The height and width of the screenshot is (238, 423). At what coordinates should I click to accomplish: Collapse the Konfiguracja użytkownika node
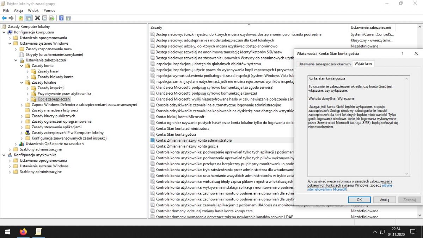[x=4, y=155]
